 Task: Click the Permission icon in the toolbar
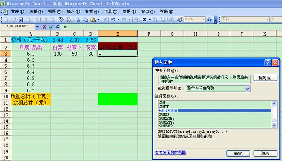pyautogui.click(x=28, y=19)
